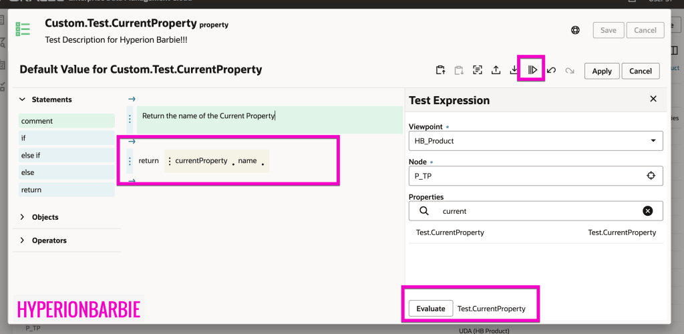
Task: Select the 'else if' statement block
Action: tap(66, 155)
